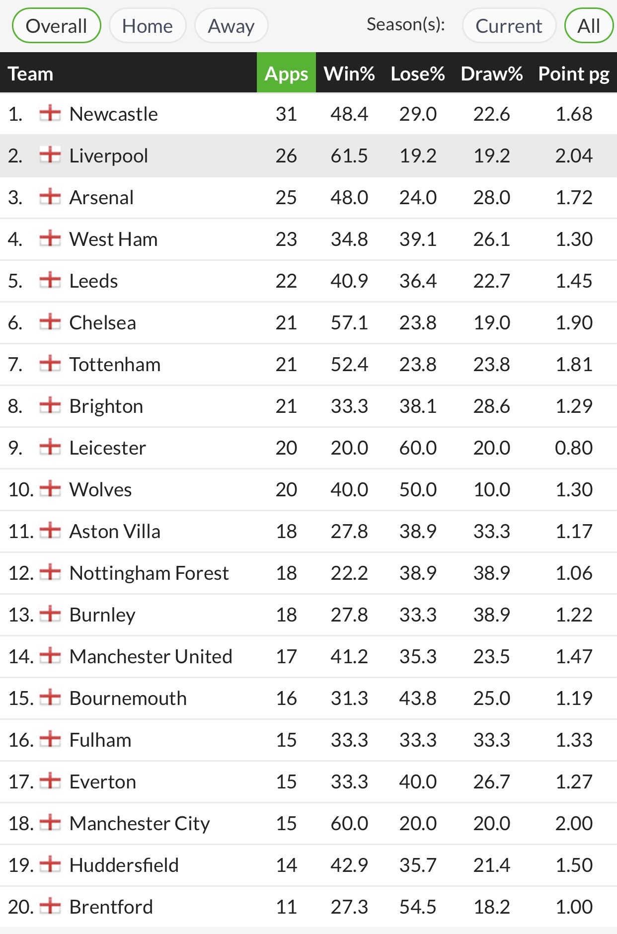Select the Overall filter pill
617x934 pixels.
coord(56,26)
